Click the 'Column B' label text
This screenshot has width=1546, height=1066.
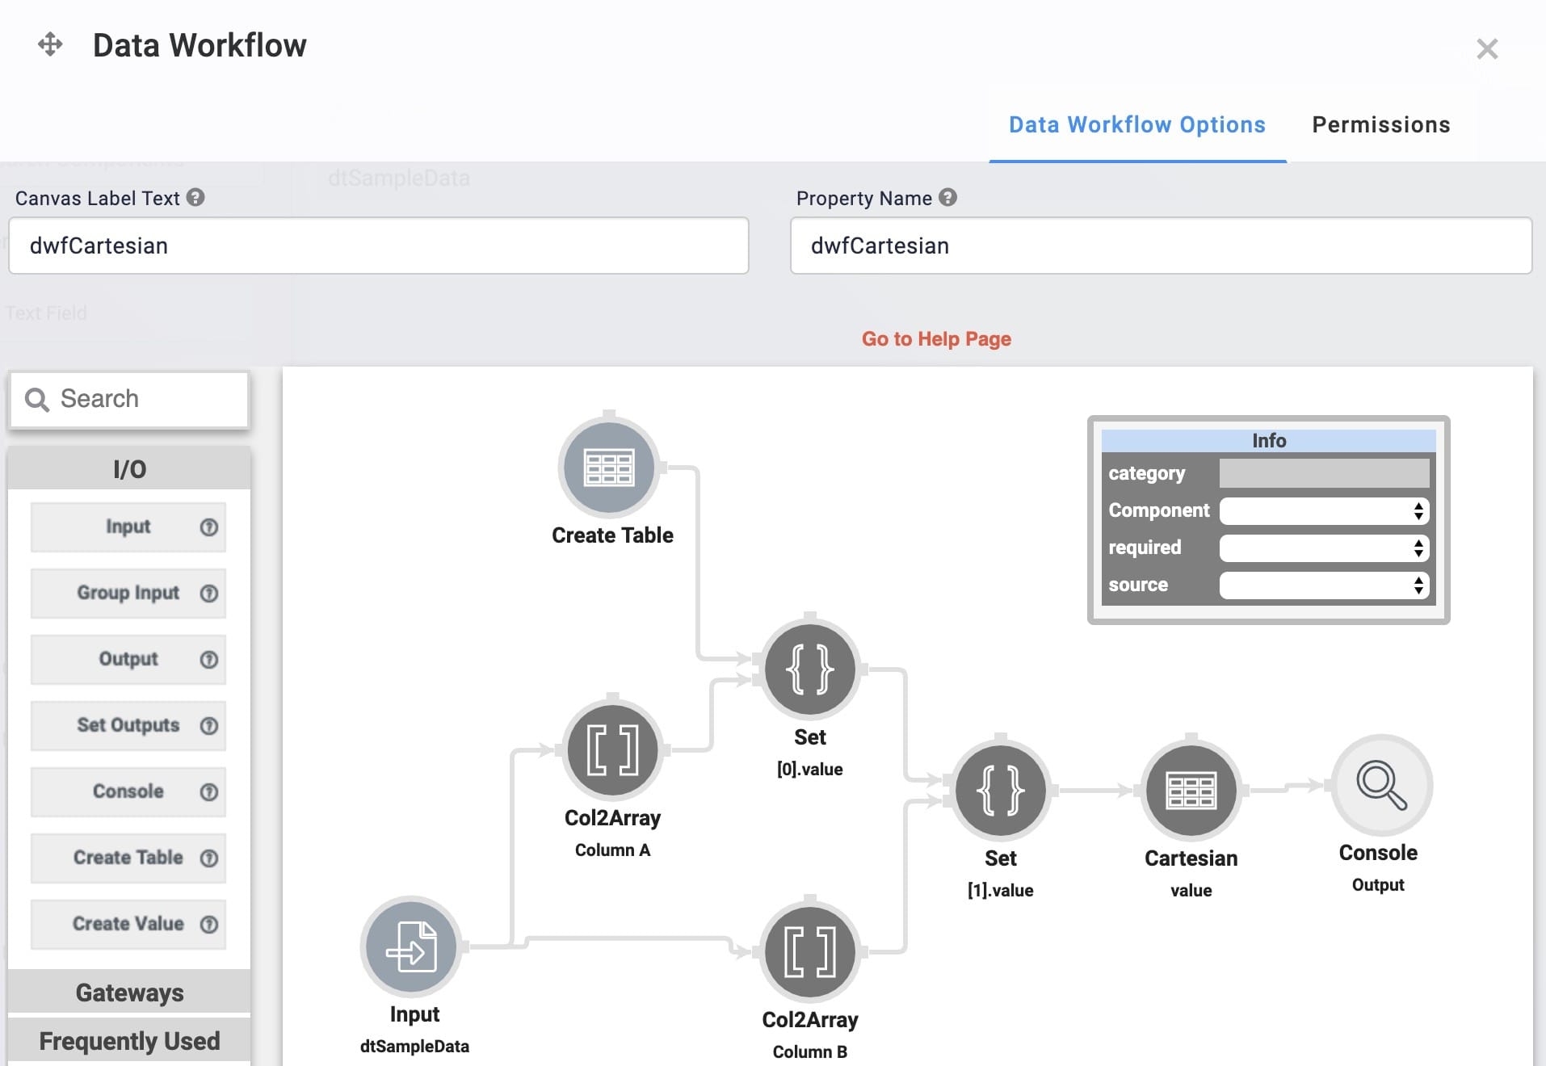coord(809,1052)
